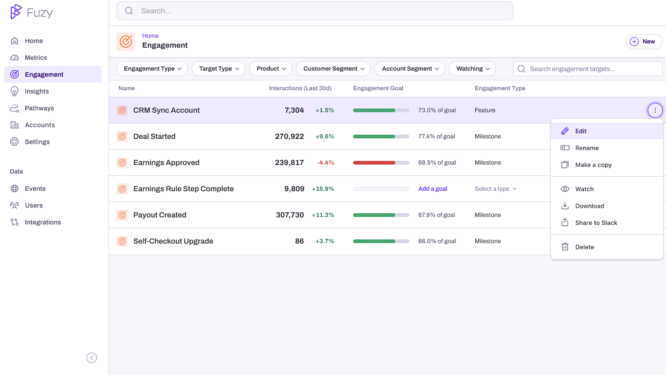Viewport: 666px width, 375px height.
Task: Click the Add a goal link
Action: pos(433,189)
